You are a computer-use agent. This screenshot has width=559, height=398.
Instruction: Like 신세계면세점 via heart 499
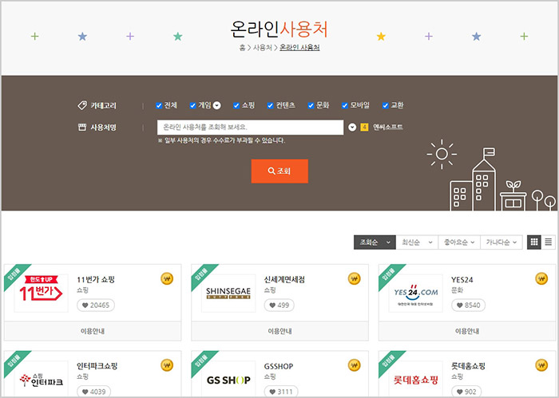[279, 305]
